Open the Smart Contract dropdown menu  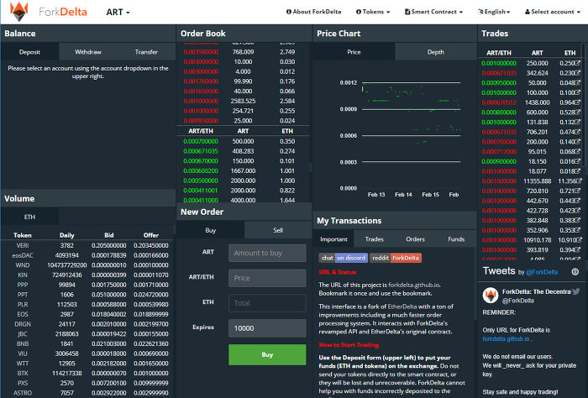tap(434, 12)
